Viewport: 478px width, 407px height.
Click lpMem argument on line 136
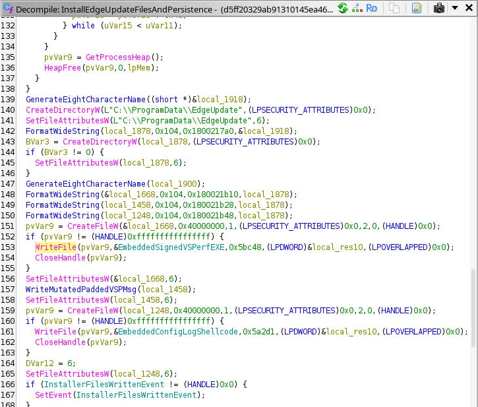[138, 68]
